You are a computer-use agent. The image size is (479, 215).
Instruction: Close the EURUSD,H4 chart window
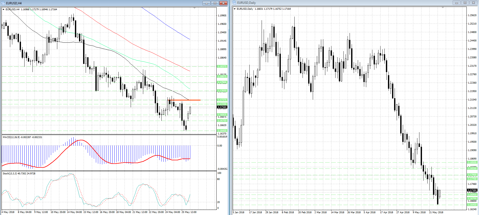pos(223,3)
